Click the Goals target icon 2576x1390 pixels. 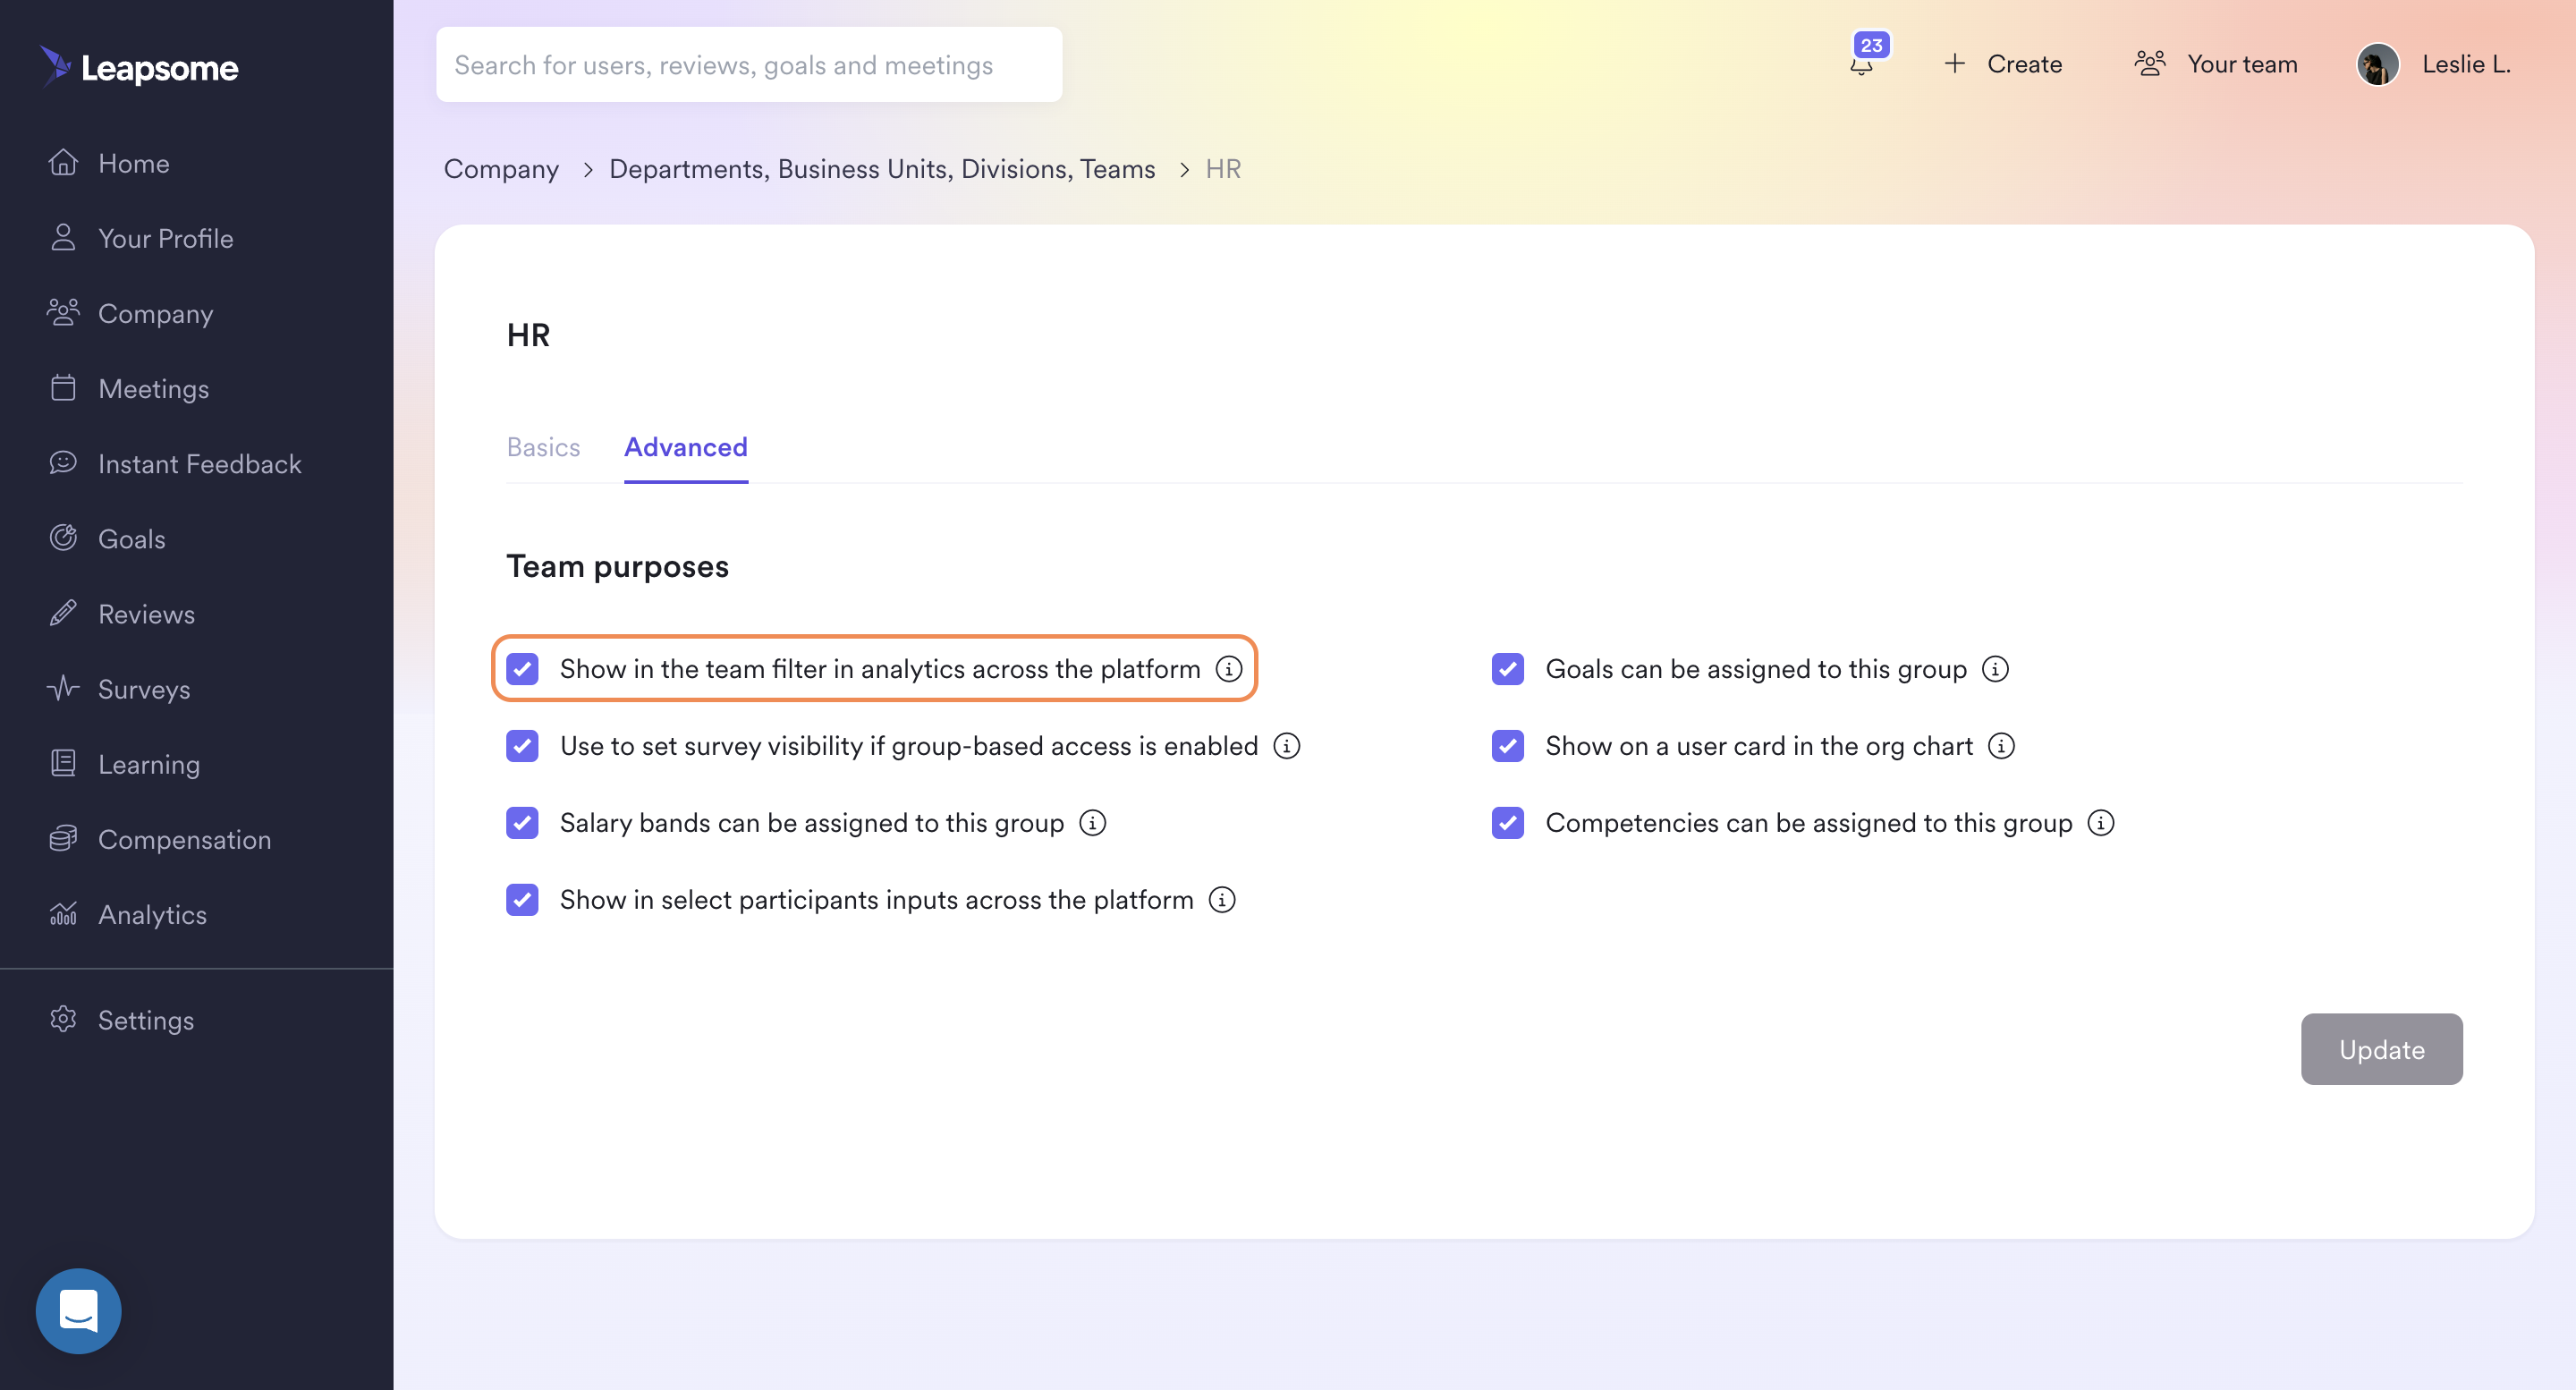63,537
